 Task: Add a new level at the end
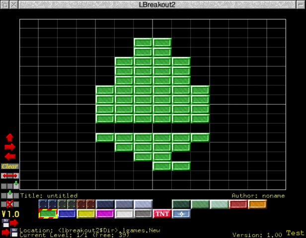(10, 185)
